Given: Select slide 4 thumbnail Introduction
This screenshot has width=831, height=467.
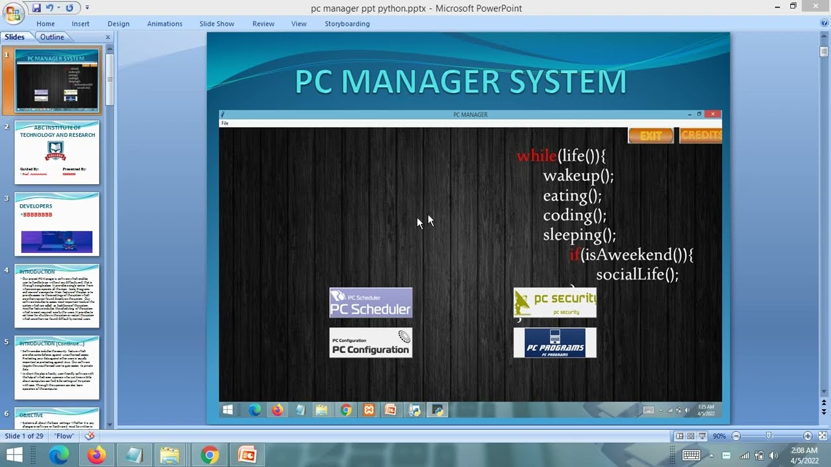Looking at the screenshot, I should [x=57, y=296].
